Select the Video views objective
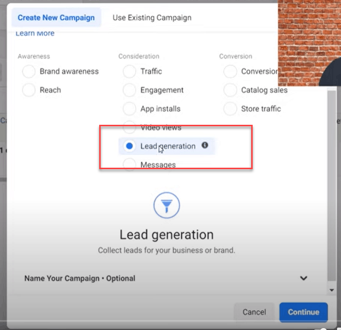341x330 pixels. [129, 127]
